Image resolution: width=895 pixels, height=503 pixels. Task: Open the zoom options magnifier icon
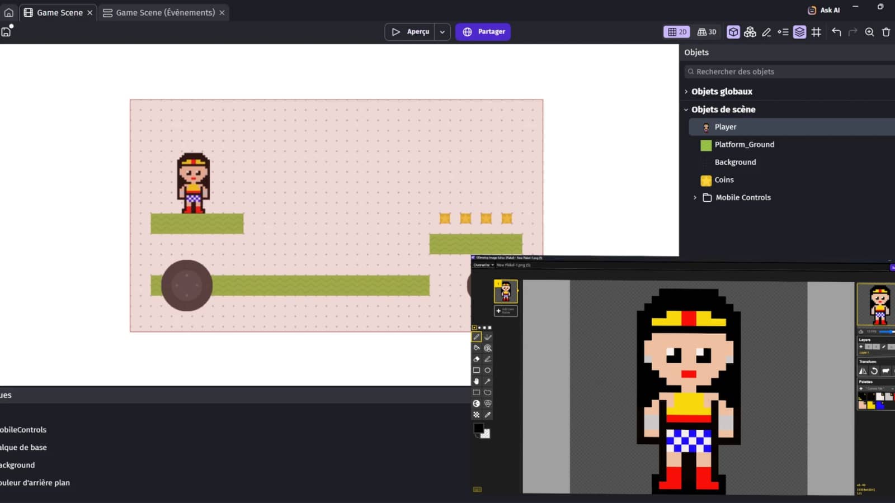[869, 32]
